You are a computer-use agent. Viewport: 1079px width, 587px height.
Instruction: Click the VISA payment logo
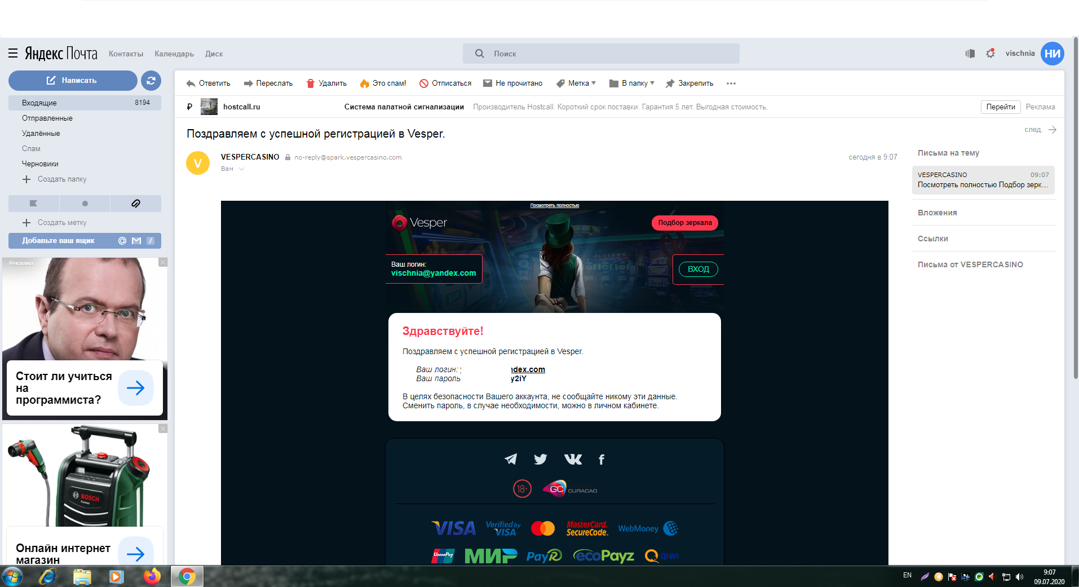pos(454,528)
